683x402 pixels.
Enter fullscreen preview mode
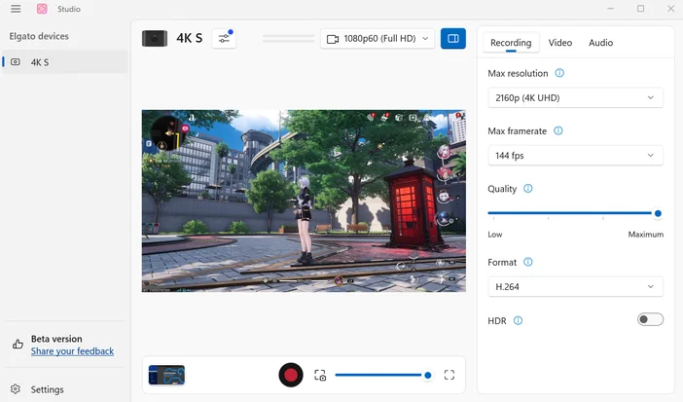click(449, 375)
